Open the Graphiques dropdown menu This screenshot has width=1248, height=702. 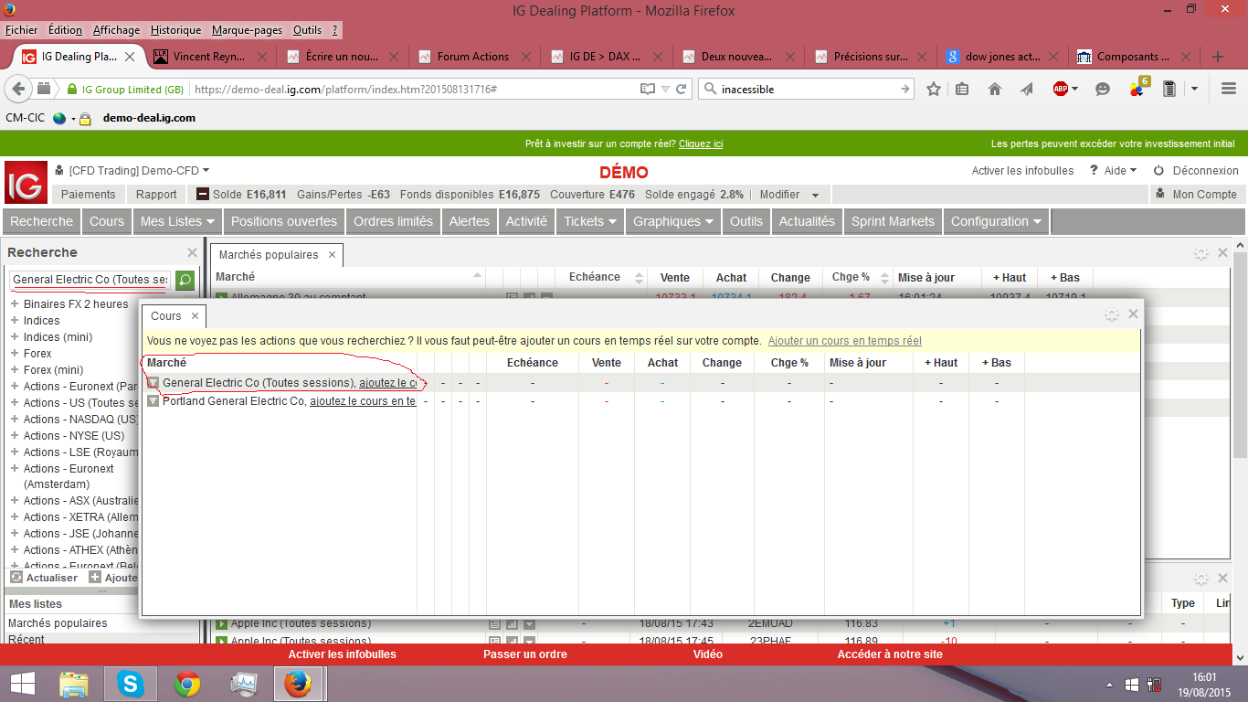pyautogui.click(x=673, y=221)
